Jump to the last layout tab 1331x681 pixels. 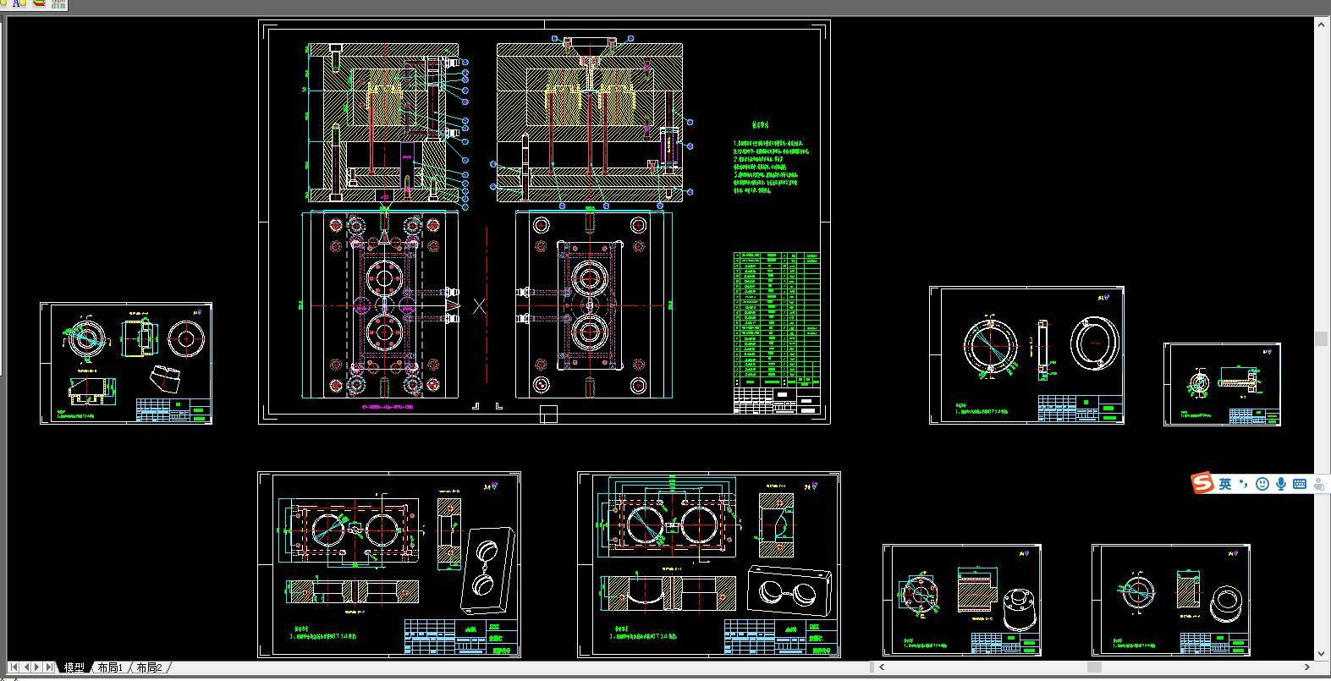coord(48,667)
